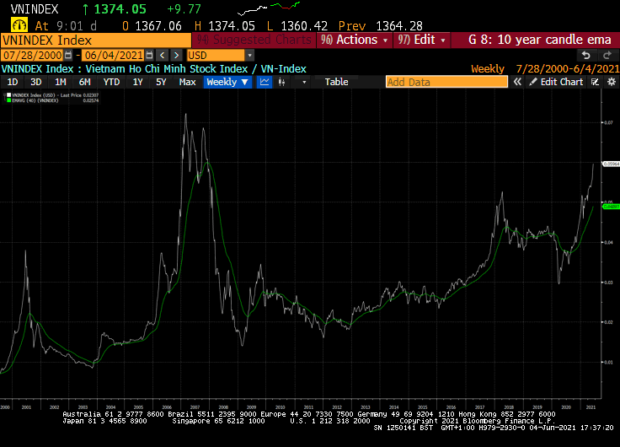Click the low value 1360.42
This screenshot has width=620, height=447.
(304, 26)
